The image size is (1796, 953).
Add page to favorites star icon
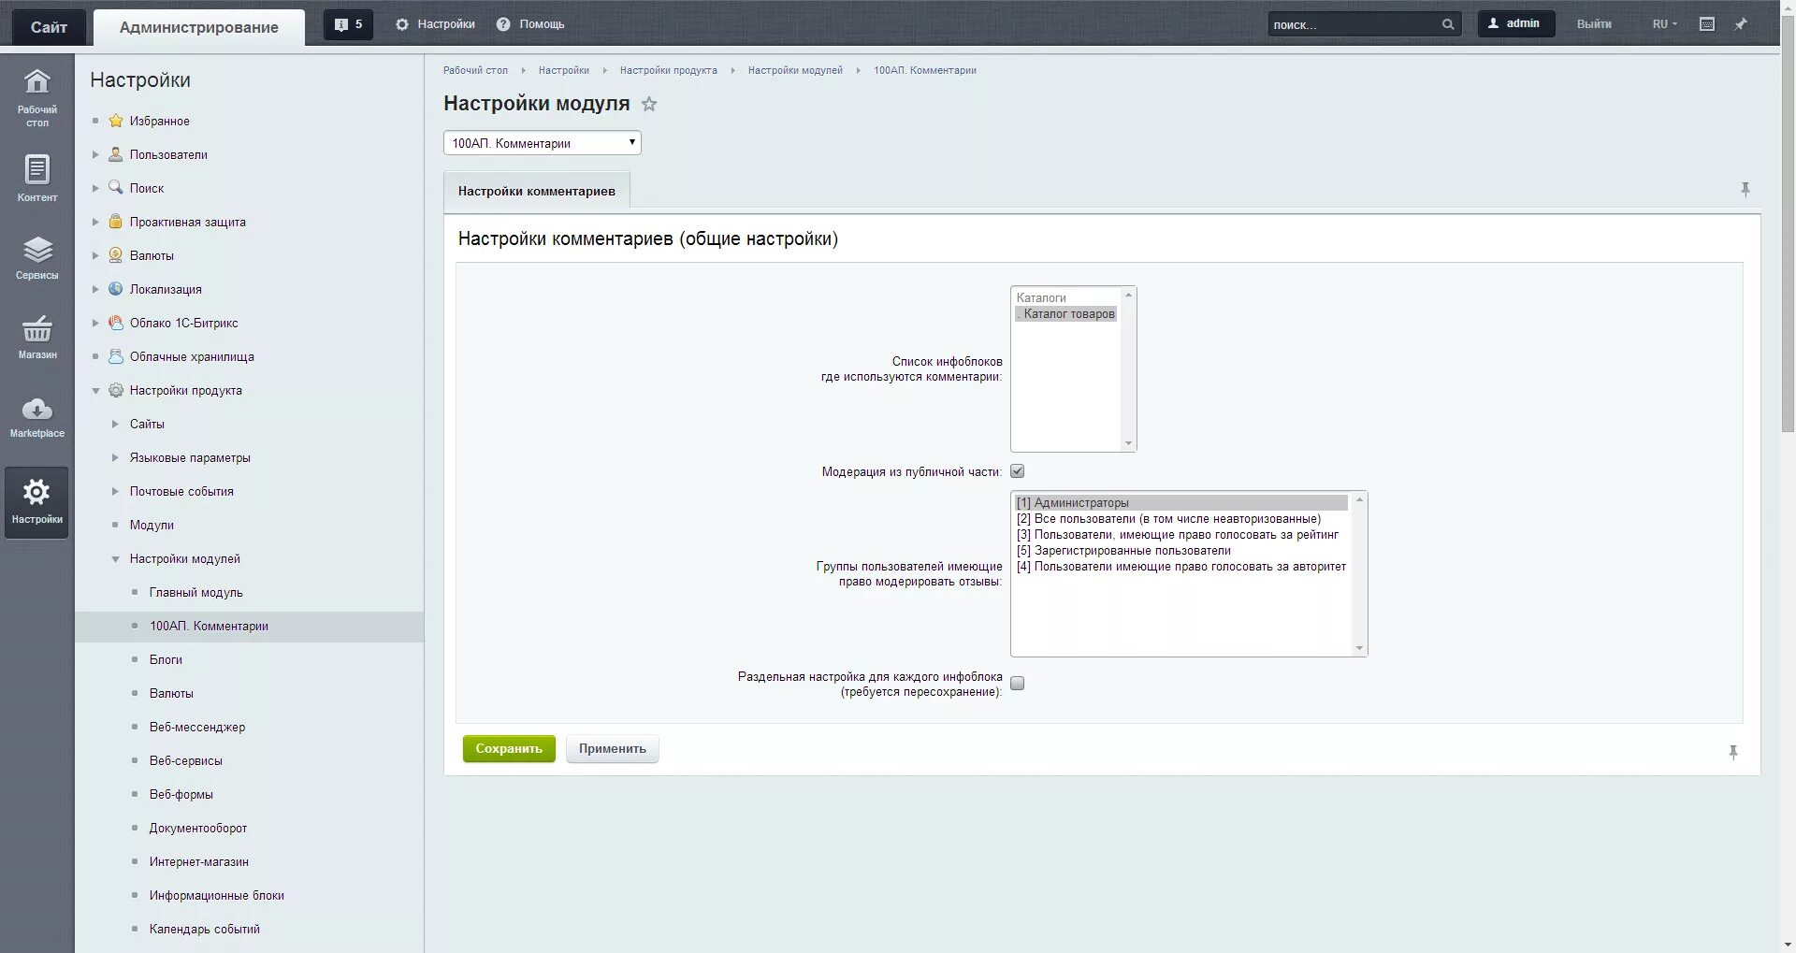[649, 104]
